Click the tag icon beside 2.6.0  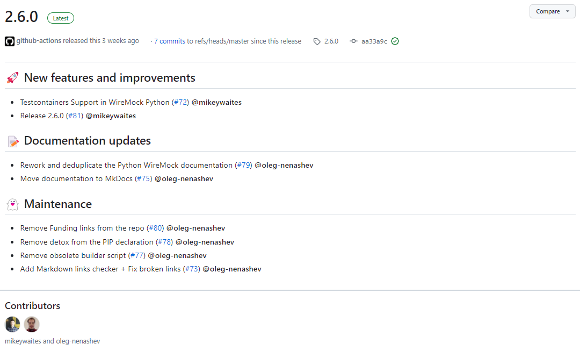click(x=317, y=41)
